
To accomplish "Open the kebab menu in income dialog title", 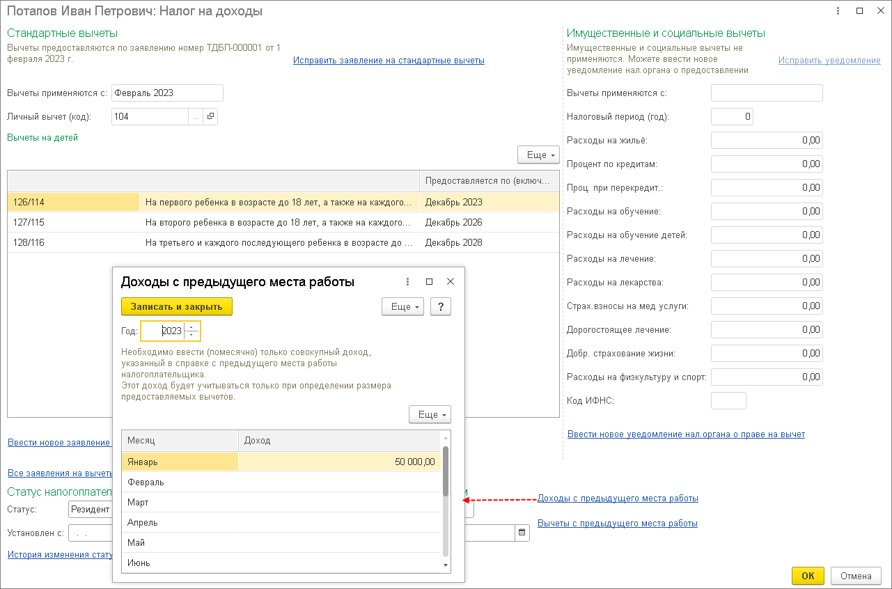I will coord(408,282).
